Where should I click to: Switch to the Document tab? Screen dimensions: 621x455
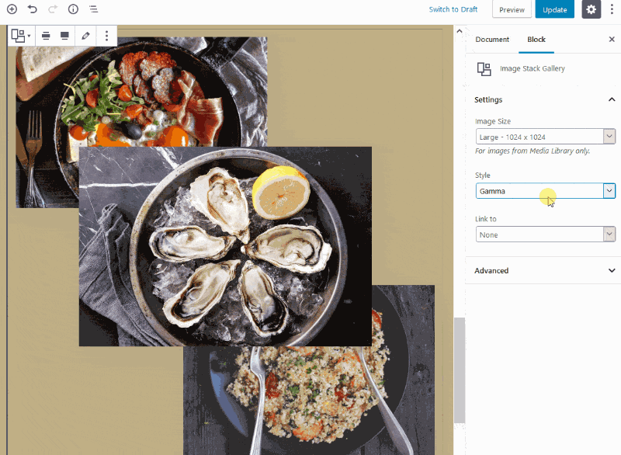tap(492, 39)
